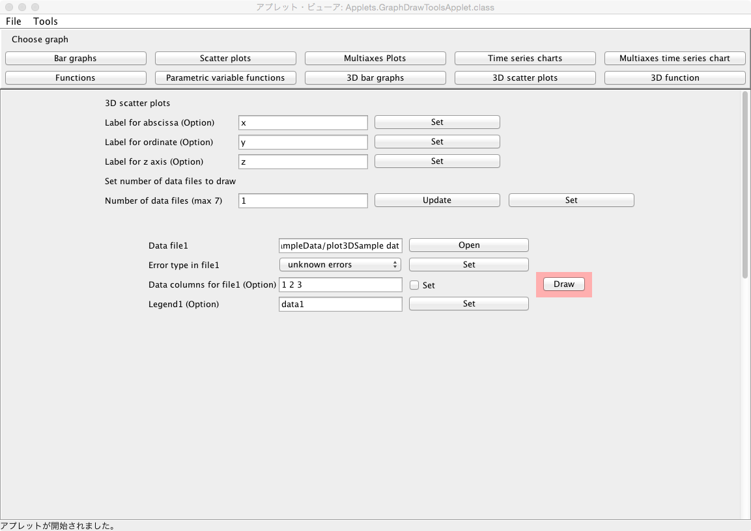Open the Tools menu
The width and height of the screenshot is (751, 531).
[x=46, y=21]
